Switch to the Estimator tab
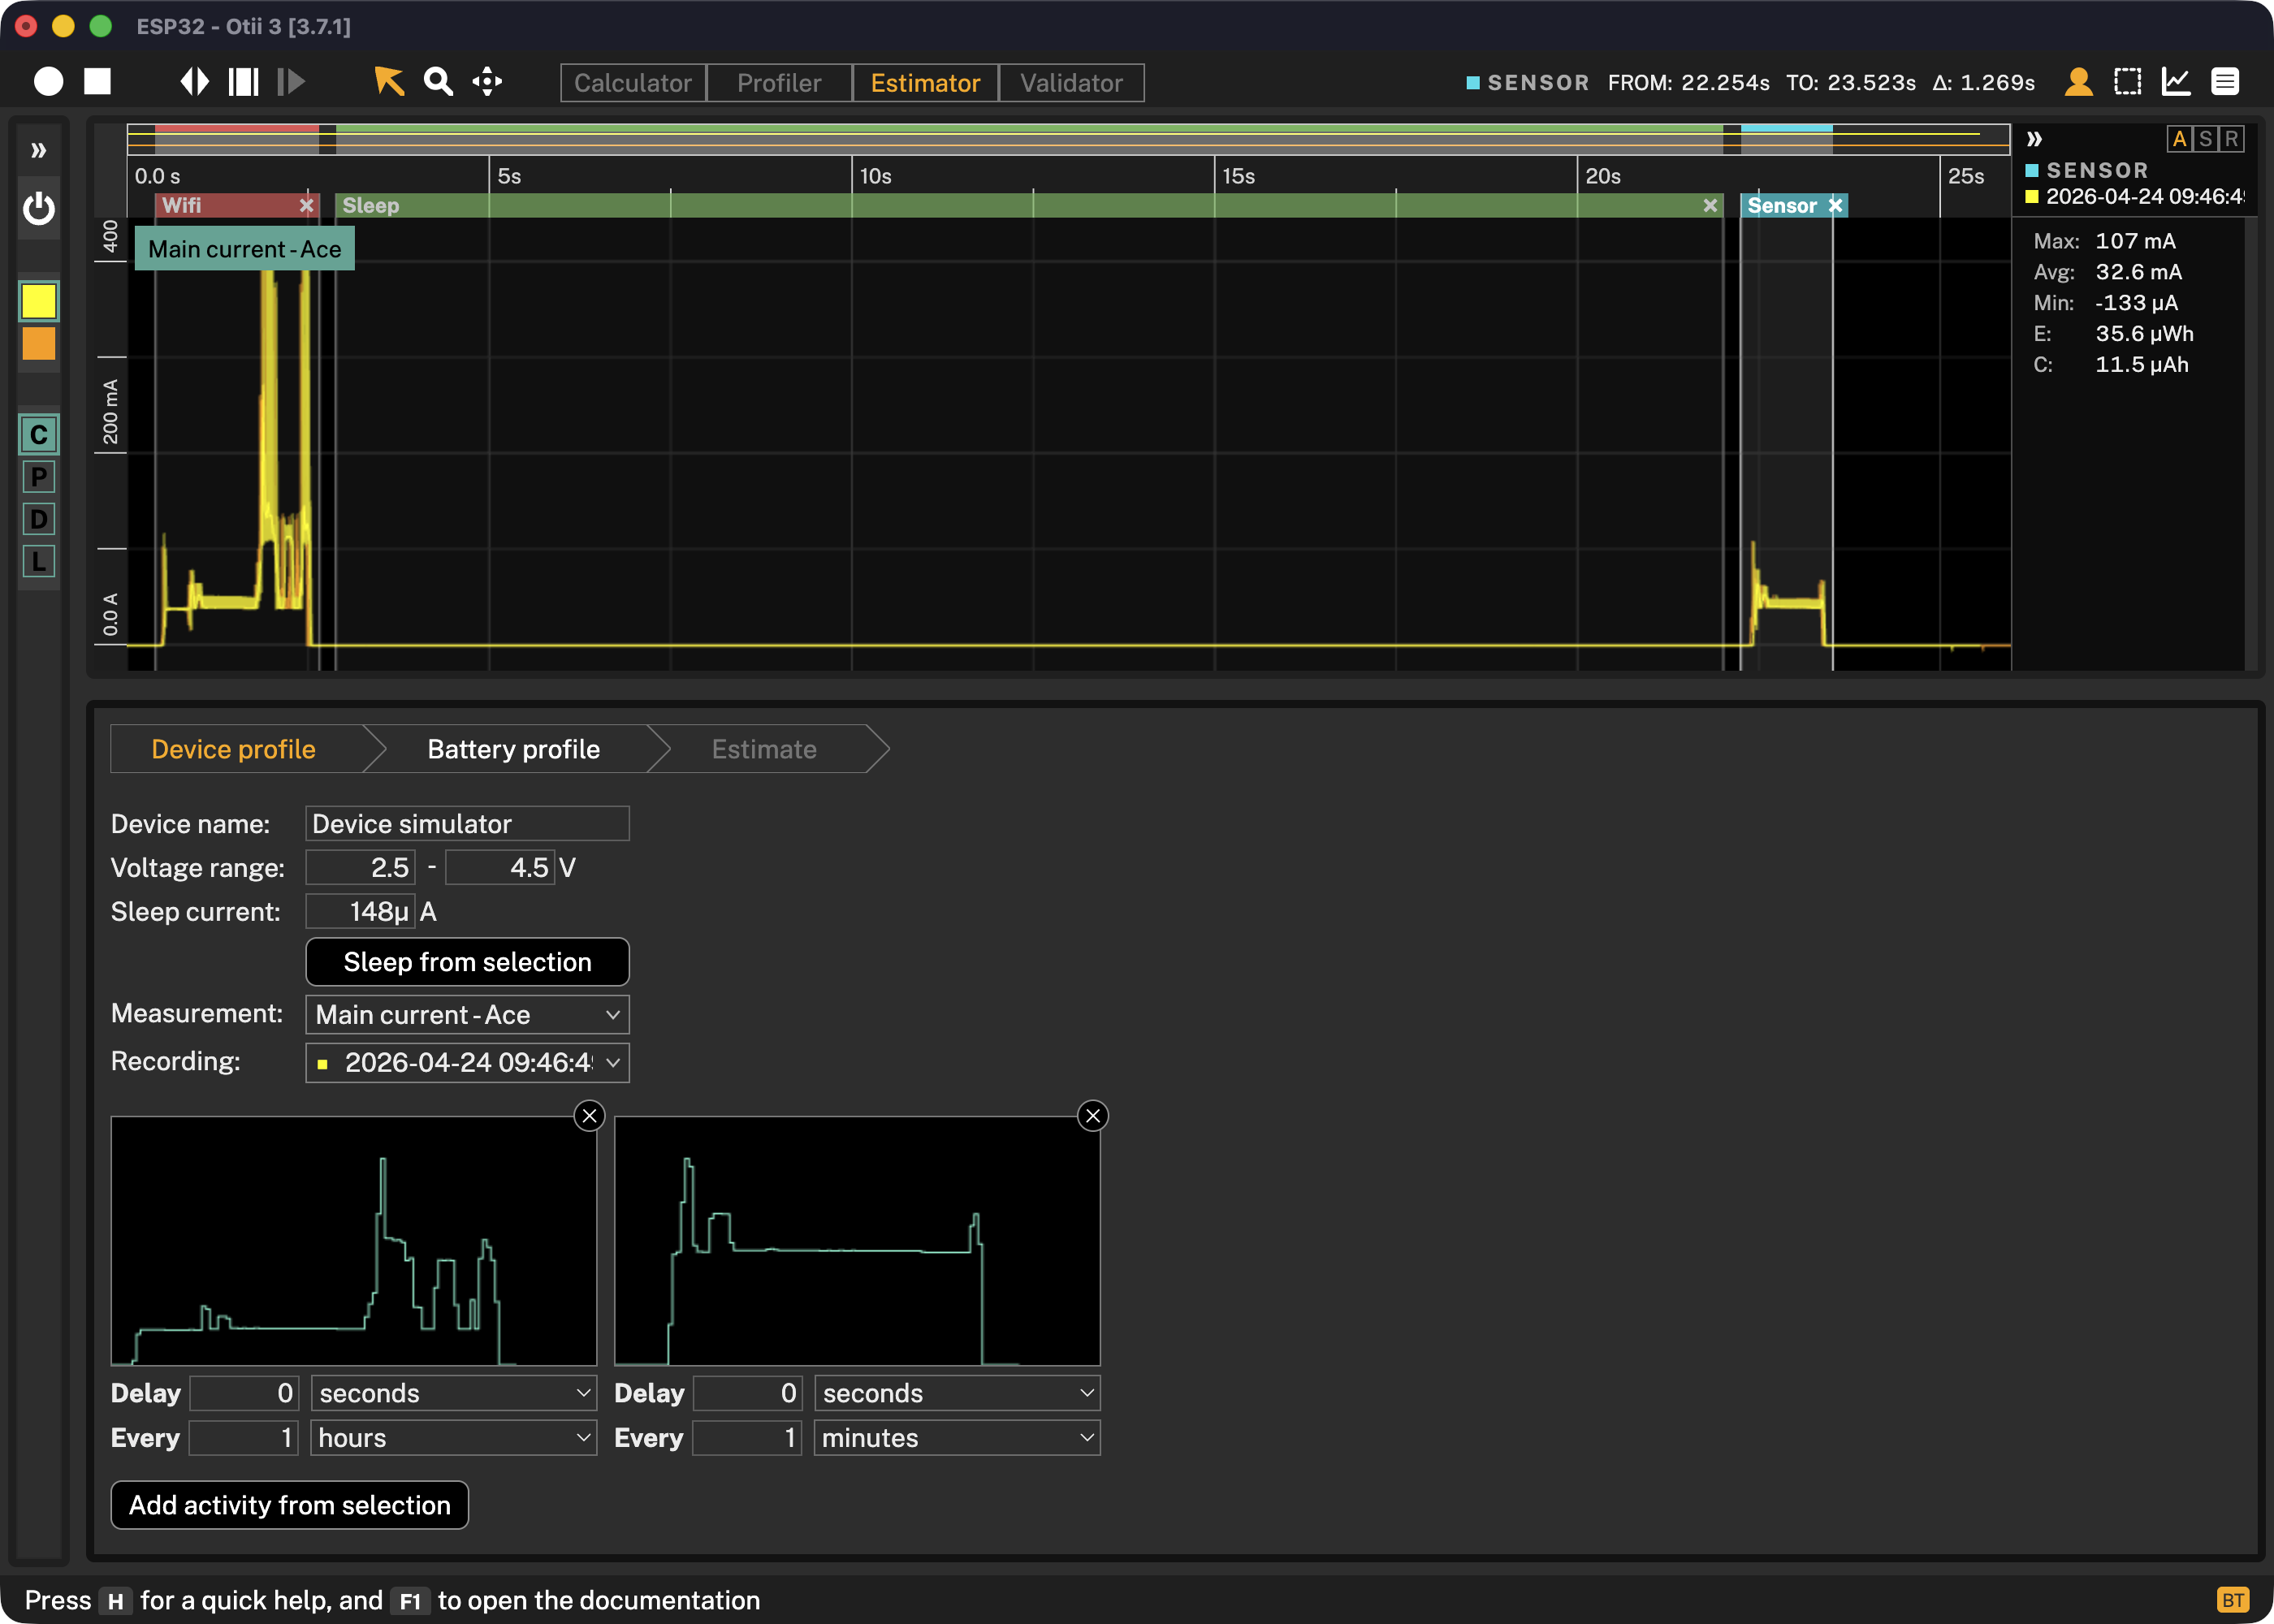This screenshot has width=2274, height=1624. pos(925,83)
